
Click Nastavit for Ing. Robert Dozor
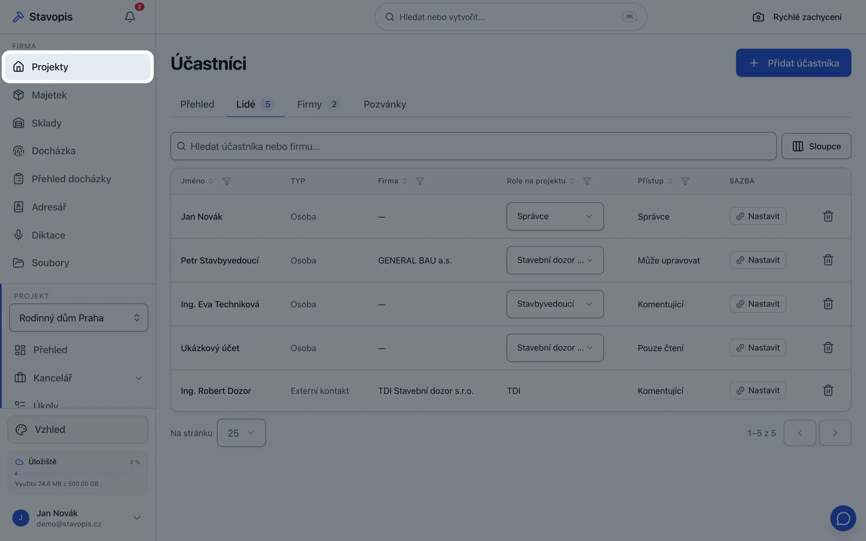(758, 390)
